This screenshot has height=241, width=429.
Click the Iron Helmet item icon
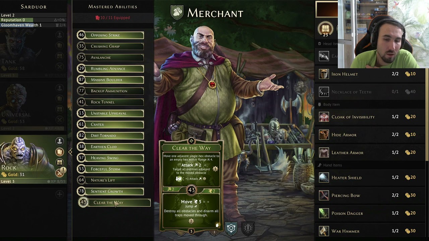click(324, 74)
